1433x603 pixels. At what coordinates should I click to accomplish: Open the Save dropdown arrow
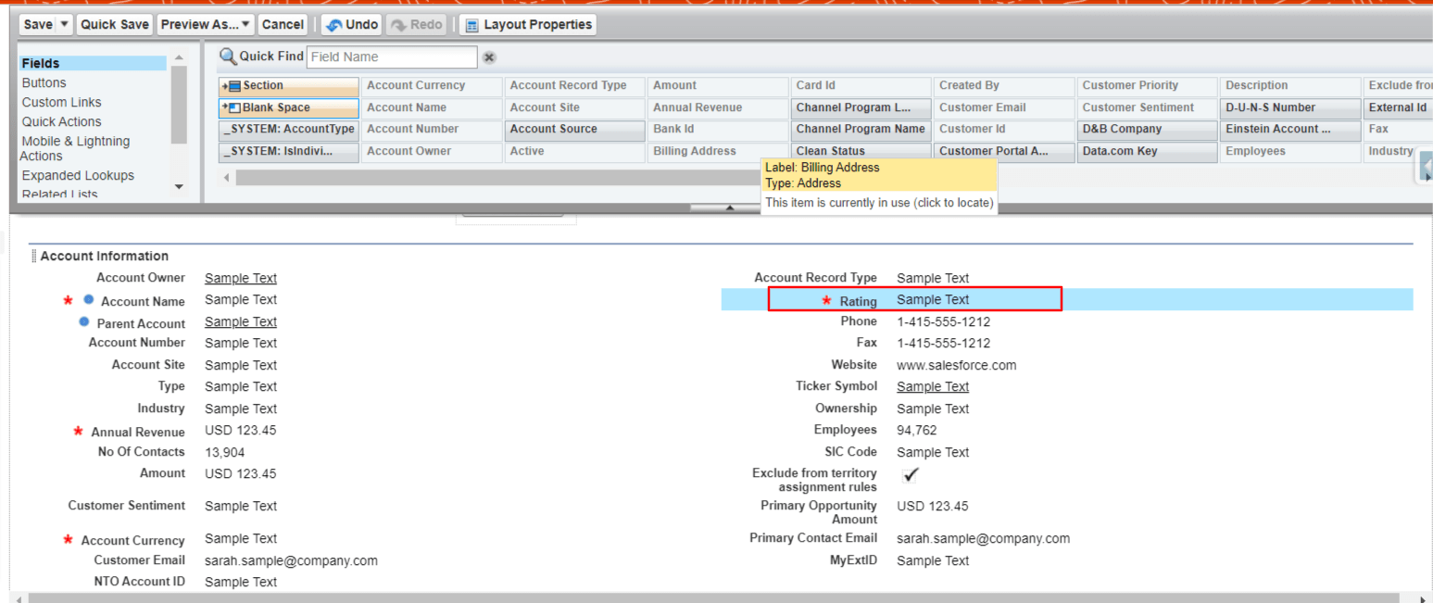click(65, 25)
